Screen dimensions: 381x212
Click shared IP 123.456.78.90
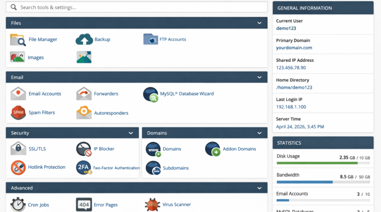pyautogui.click(x=291, y=68)
